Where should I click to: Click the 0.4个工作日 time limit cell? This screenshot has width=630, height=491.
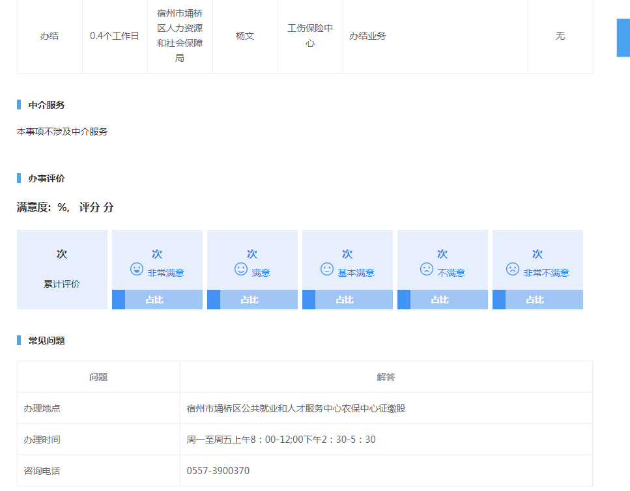pyautogui.click(x=115, y=36)
